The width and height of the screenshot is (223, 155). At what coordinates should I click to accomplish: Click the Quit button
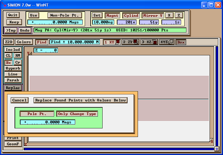pyautogui.click(x=13, y=15)
